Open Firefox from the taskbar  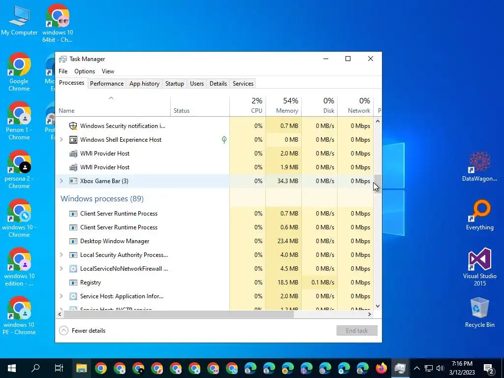(x=381, y=368)
